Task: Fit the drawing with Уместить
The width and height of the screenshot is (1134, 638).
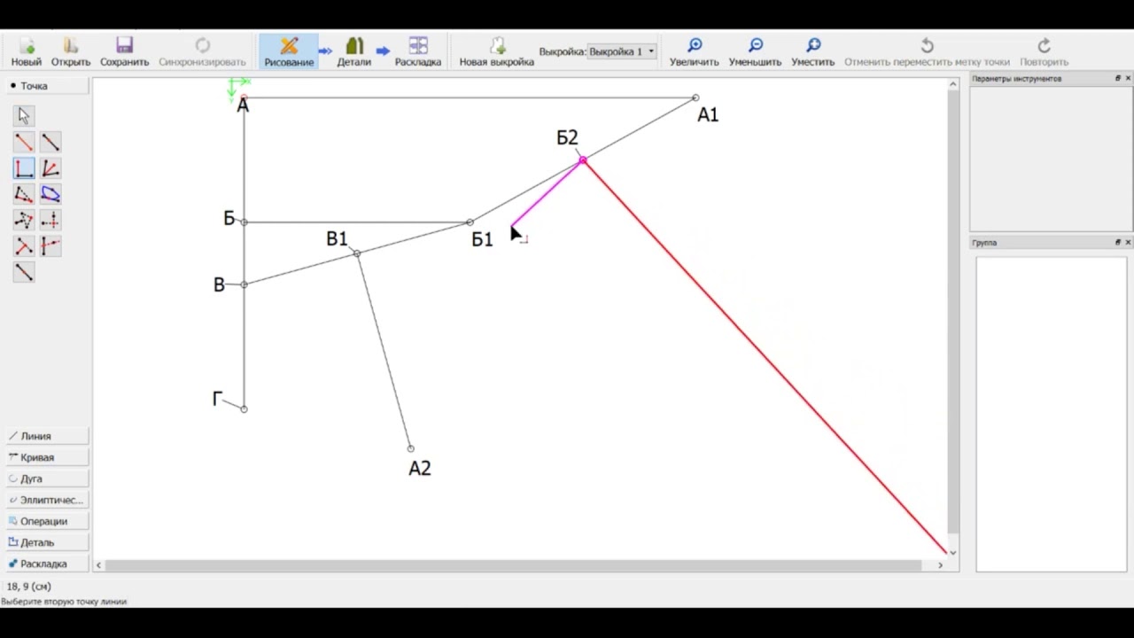Action: coord(812,52)
